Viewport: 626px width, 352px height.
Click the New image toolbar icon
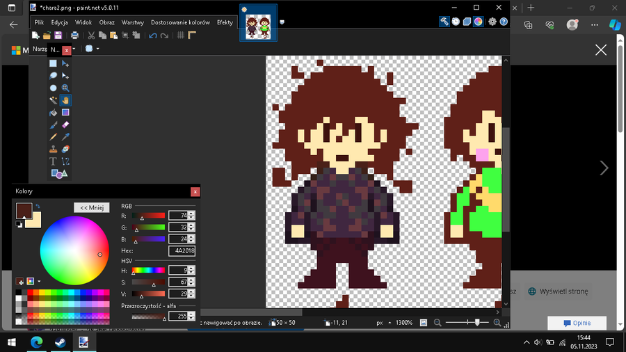(x=35, y=35)
